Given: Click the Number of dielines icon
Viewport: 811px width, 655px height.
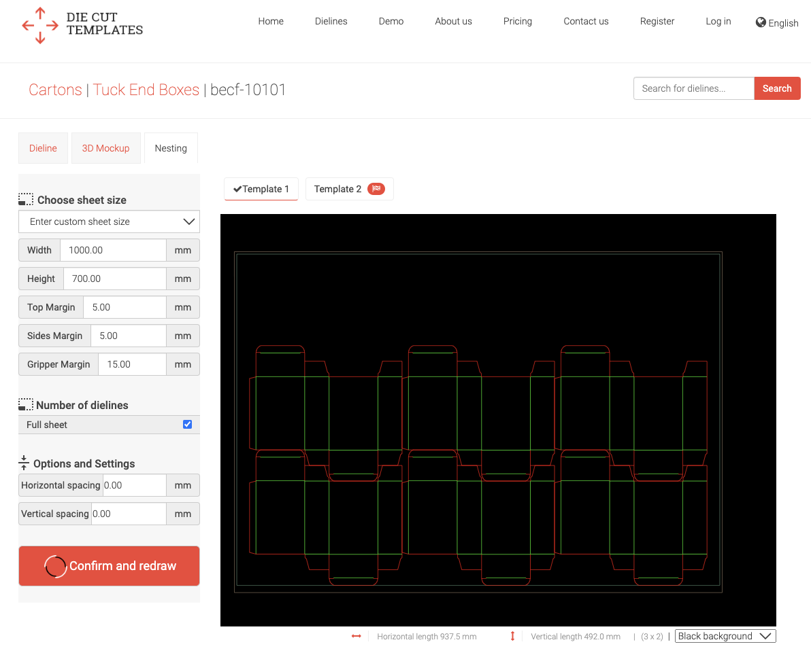Looking at the screenshot, I should click(26, 404).
